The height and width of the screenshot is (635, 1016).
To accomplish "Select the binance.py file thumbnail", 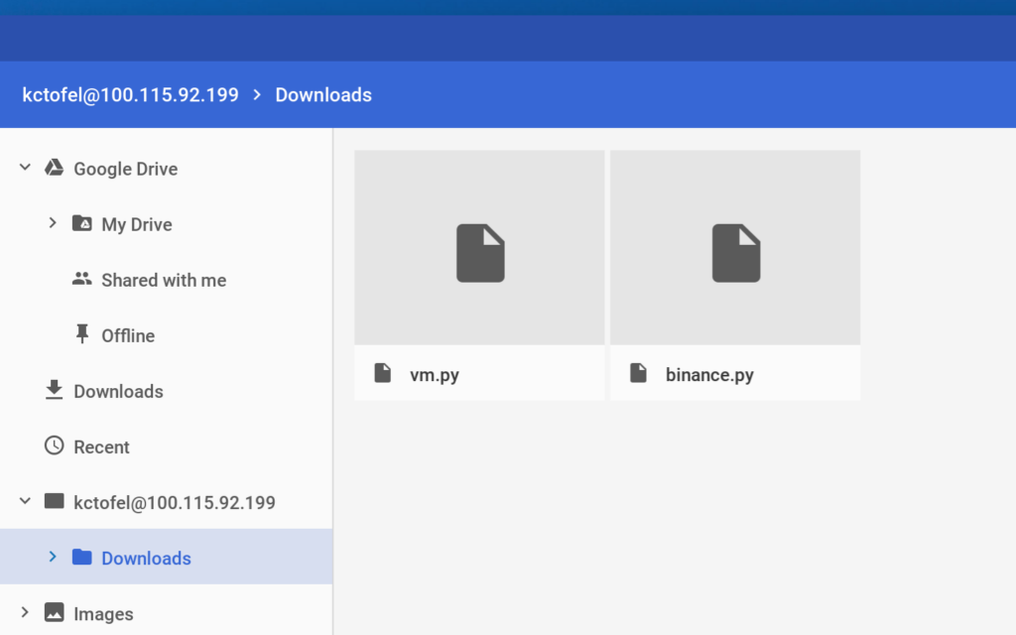I will coord(735,247).
